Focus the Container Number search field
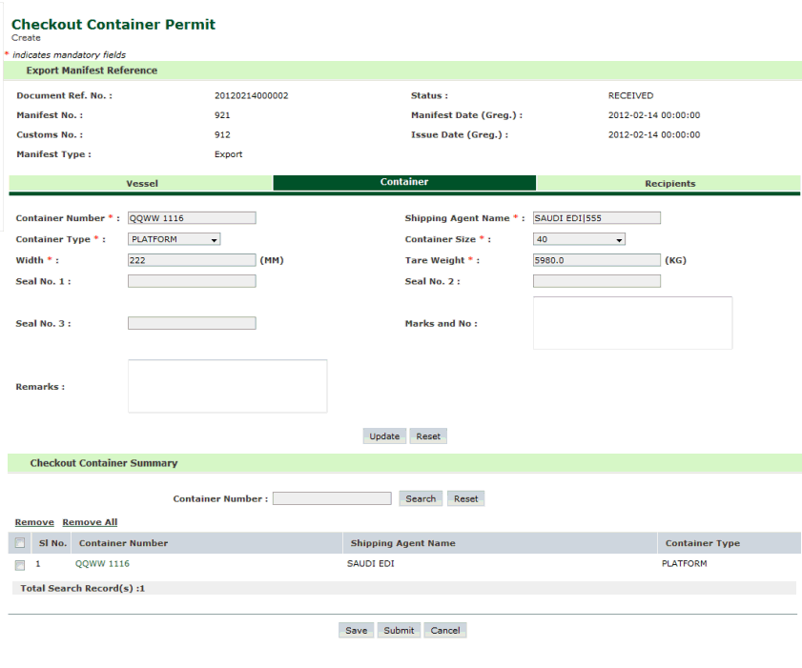The width and height of the screenshot is (802, 668). point(331,498)
